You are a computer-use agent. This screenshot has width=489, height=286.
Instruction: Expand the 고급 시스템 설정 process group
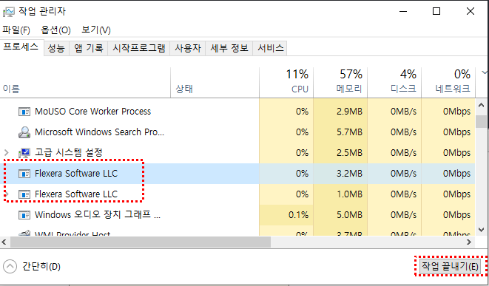pyautogui.click(x=6, y=153)
